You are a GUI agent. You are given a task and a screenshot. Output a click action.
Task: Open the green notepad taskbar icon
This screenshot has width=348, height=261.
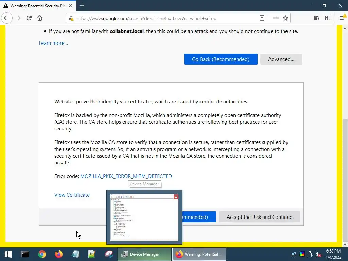(92, 254)
